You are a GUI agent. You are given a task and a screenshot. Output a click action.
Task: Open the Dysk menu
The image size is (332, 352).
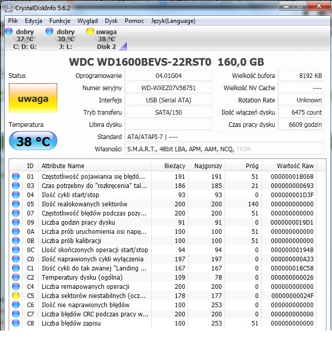(x=112, y=21)
